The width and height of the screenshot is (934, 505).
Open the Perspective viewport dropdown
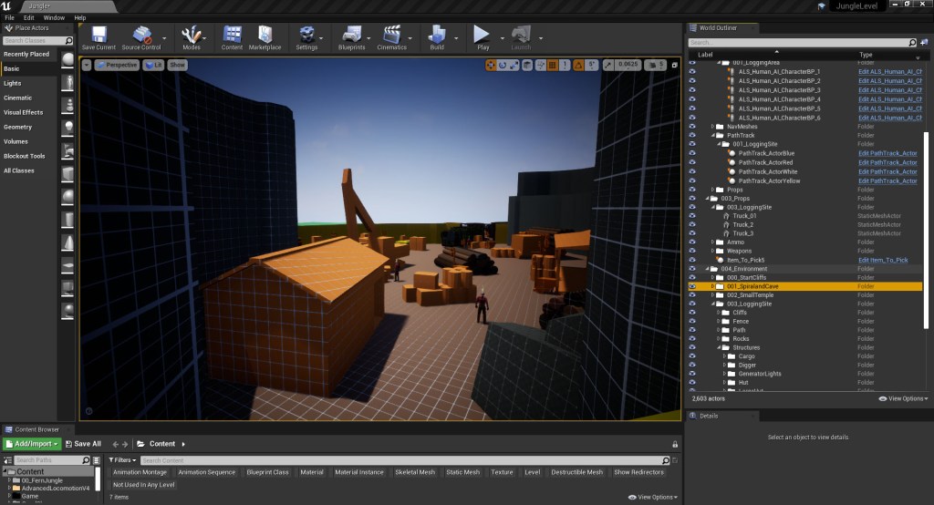coord(117,65)
